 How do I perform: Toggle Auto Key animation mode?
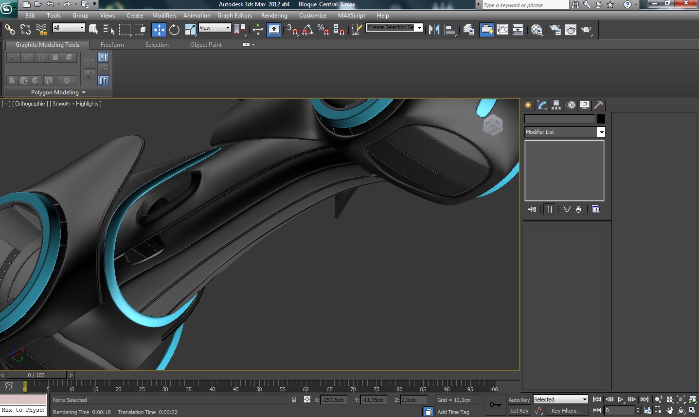tap(519, 400)
